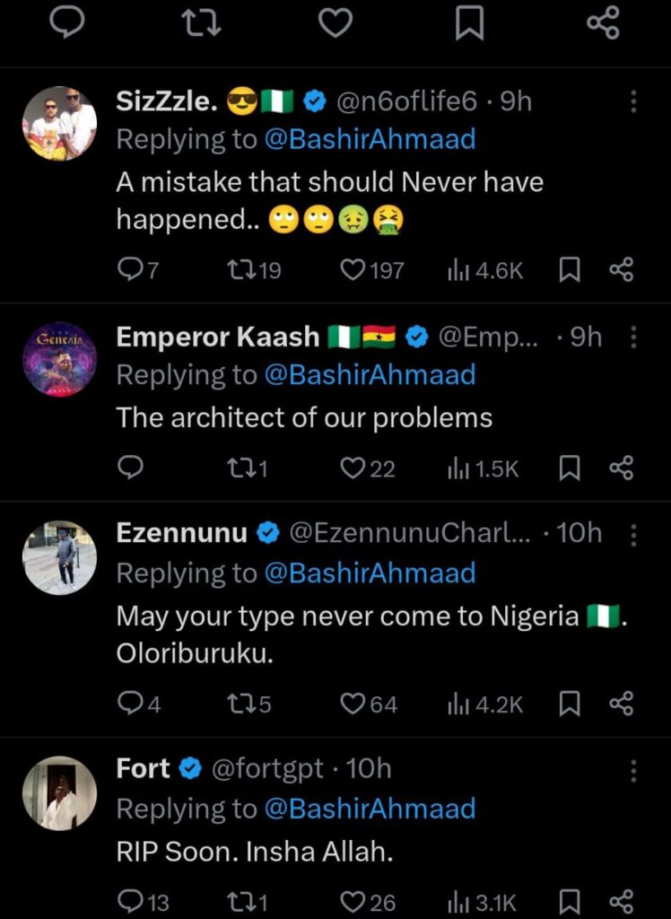View SizZzle's profile picture

[59, 124]
